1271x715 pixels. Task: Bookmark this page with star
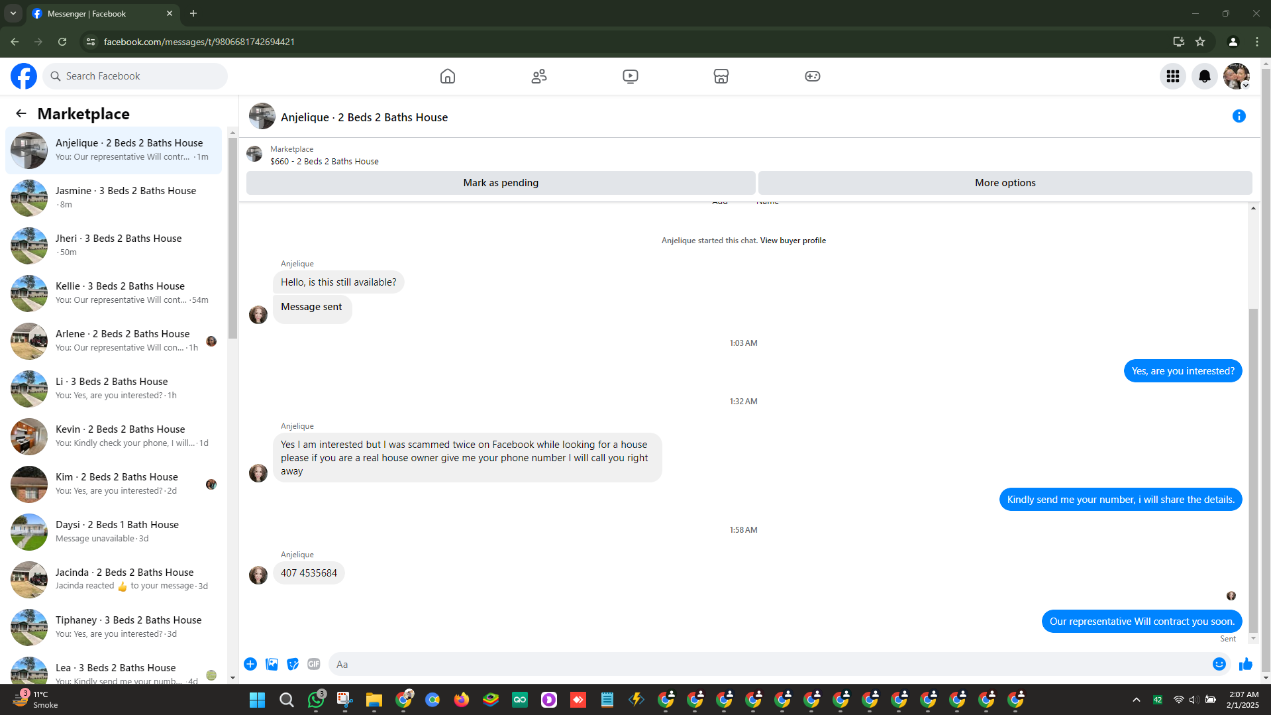[x=1200, y=42]
